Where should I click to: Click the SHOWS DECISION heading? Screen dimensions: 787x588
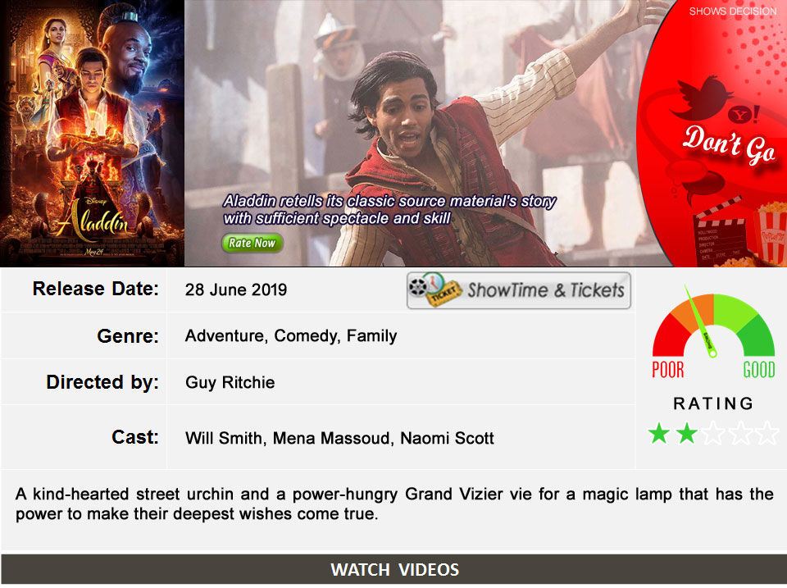pyautogui.click(x=732, y=11)
